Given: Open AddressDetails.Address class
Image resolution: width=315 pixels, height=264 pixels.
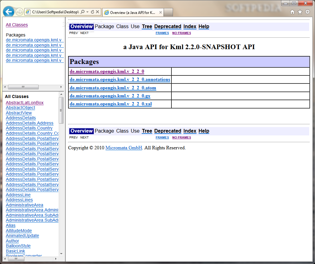Looking at the screenshot, I should 29,123.
